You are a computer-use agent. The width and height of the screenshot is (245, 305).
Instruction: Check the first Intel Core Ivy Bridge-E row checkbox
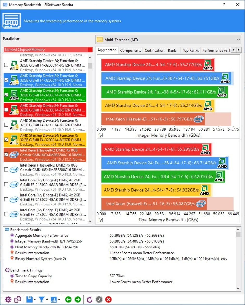[6, 184]
